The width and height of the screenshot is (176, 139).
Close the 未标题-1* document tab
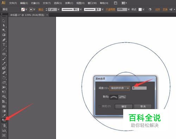click(x=47, y=15)
